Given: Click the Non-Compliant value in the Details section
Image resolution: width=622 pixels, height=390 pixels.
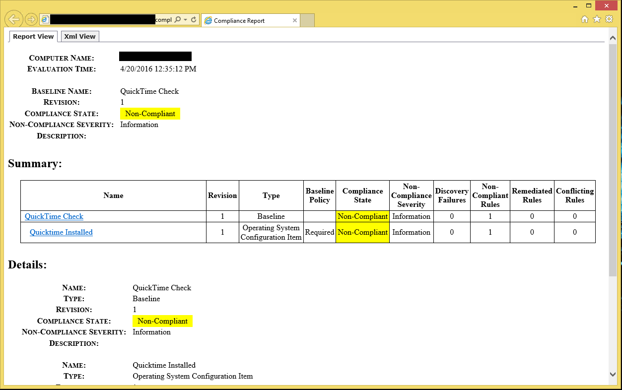Looking at the screenshot, I should tap(162, 321).
